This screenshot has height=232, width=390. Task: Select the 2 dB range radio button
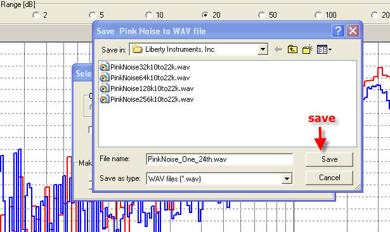coord(36,15)
